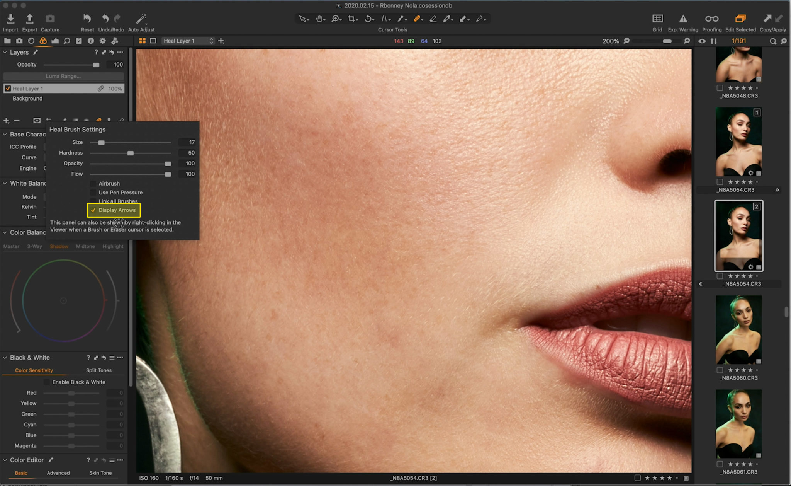Open the Heal Layer 1 layer dropdown
791x486 pixels.
[211, 41]
